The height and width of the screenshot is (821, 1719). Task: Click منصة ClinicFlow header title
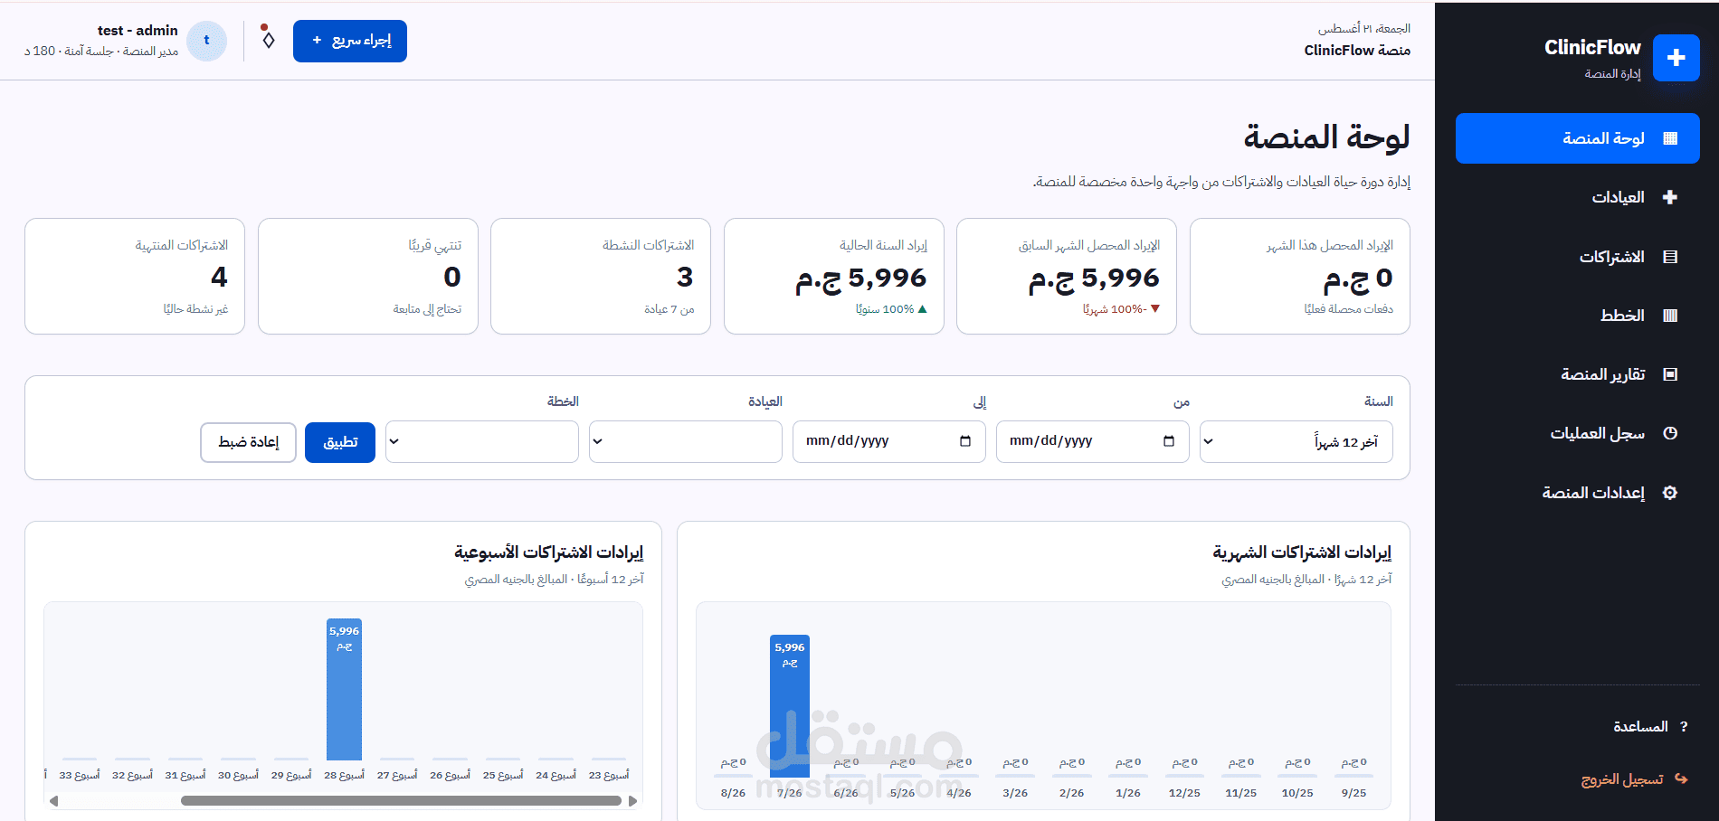click(x=1357, y=51)
